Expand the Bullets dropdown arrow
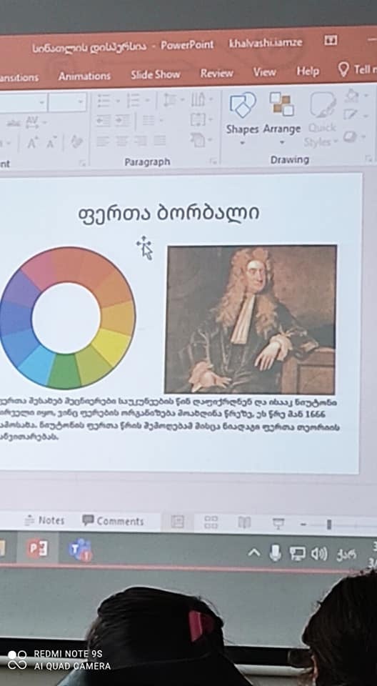377x686 pixels. coord(117,101)
